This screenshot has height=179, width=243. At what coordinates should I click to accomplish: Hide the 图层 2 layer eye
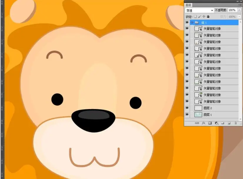187,108
